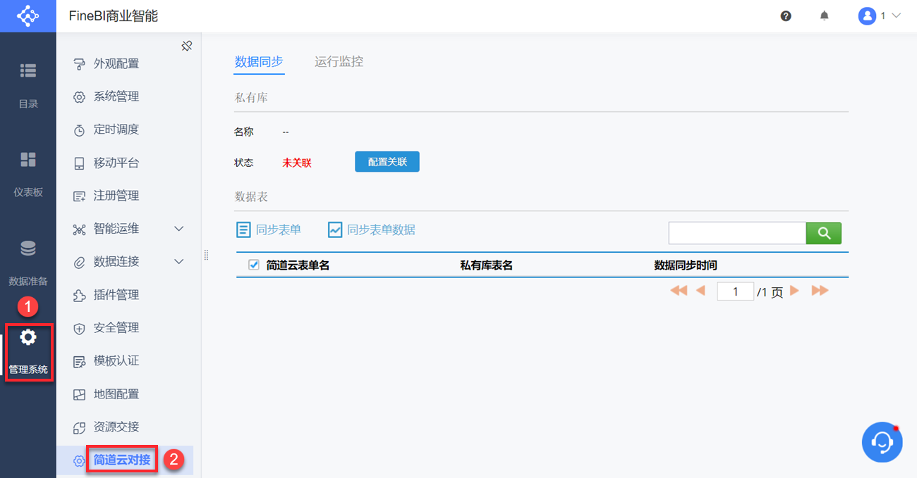
Task: Select 简道云对接 menu item
Action: [x=122, y=460]
